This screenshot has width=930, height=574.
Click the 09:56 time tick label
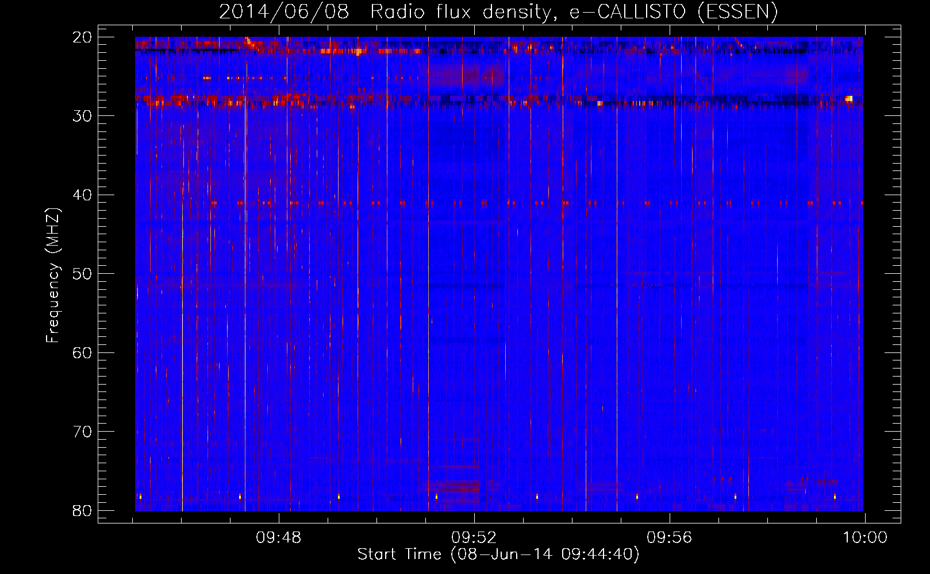670,538
